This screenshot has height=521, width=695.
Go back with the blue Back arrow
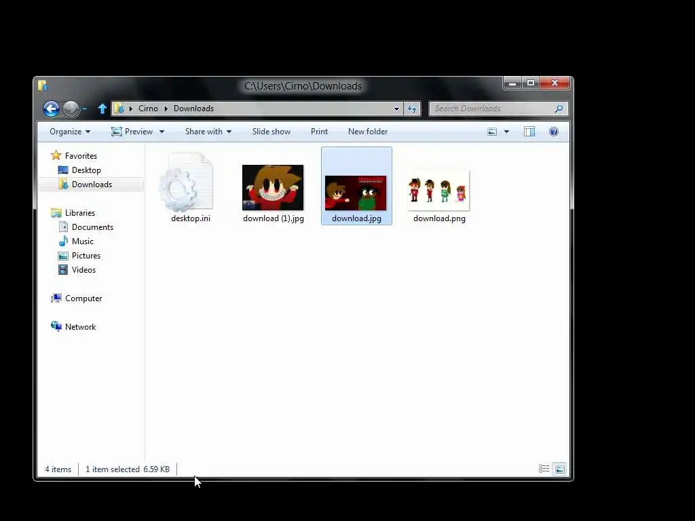tap(51, 109)
